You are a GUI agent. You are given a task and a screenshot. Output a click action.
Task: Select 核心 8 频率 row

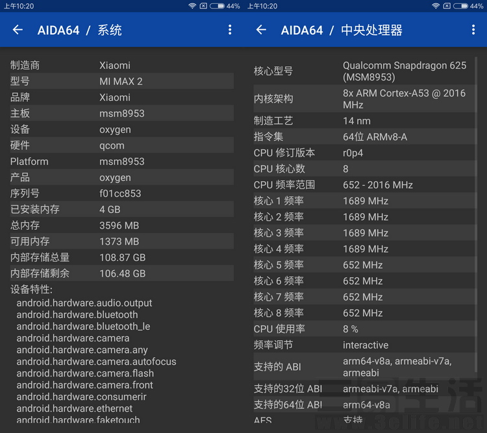pos(364,313)
